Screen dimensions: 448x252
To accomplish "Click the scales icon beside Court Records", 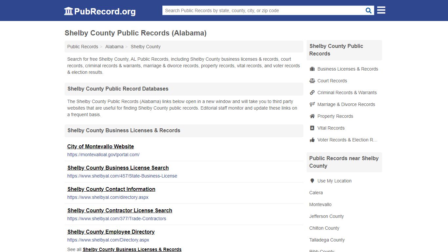I will pyautogui.click(x=312, y=81).
